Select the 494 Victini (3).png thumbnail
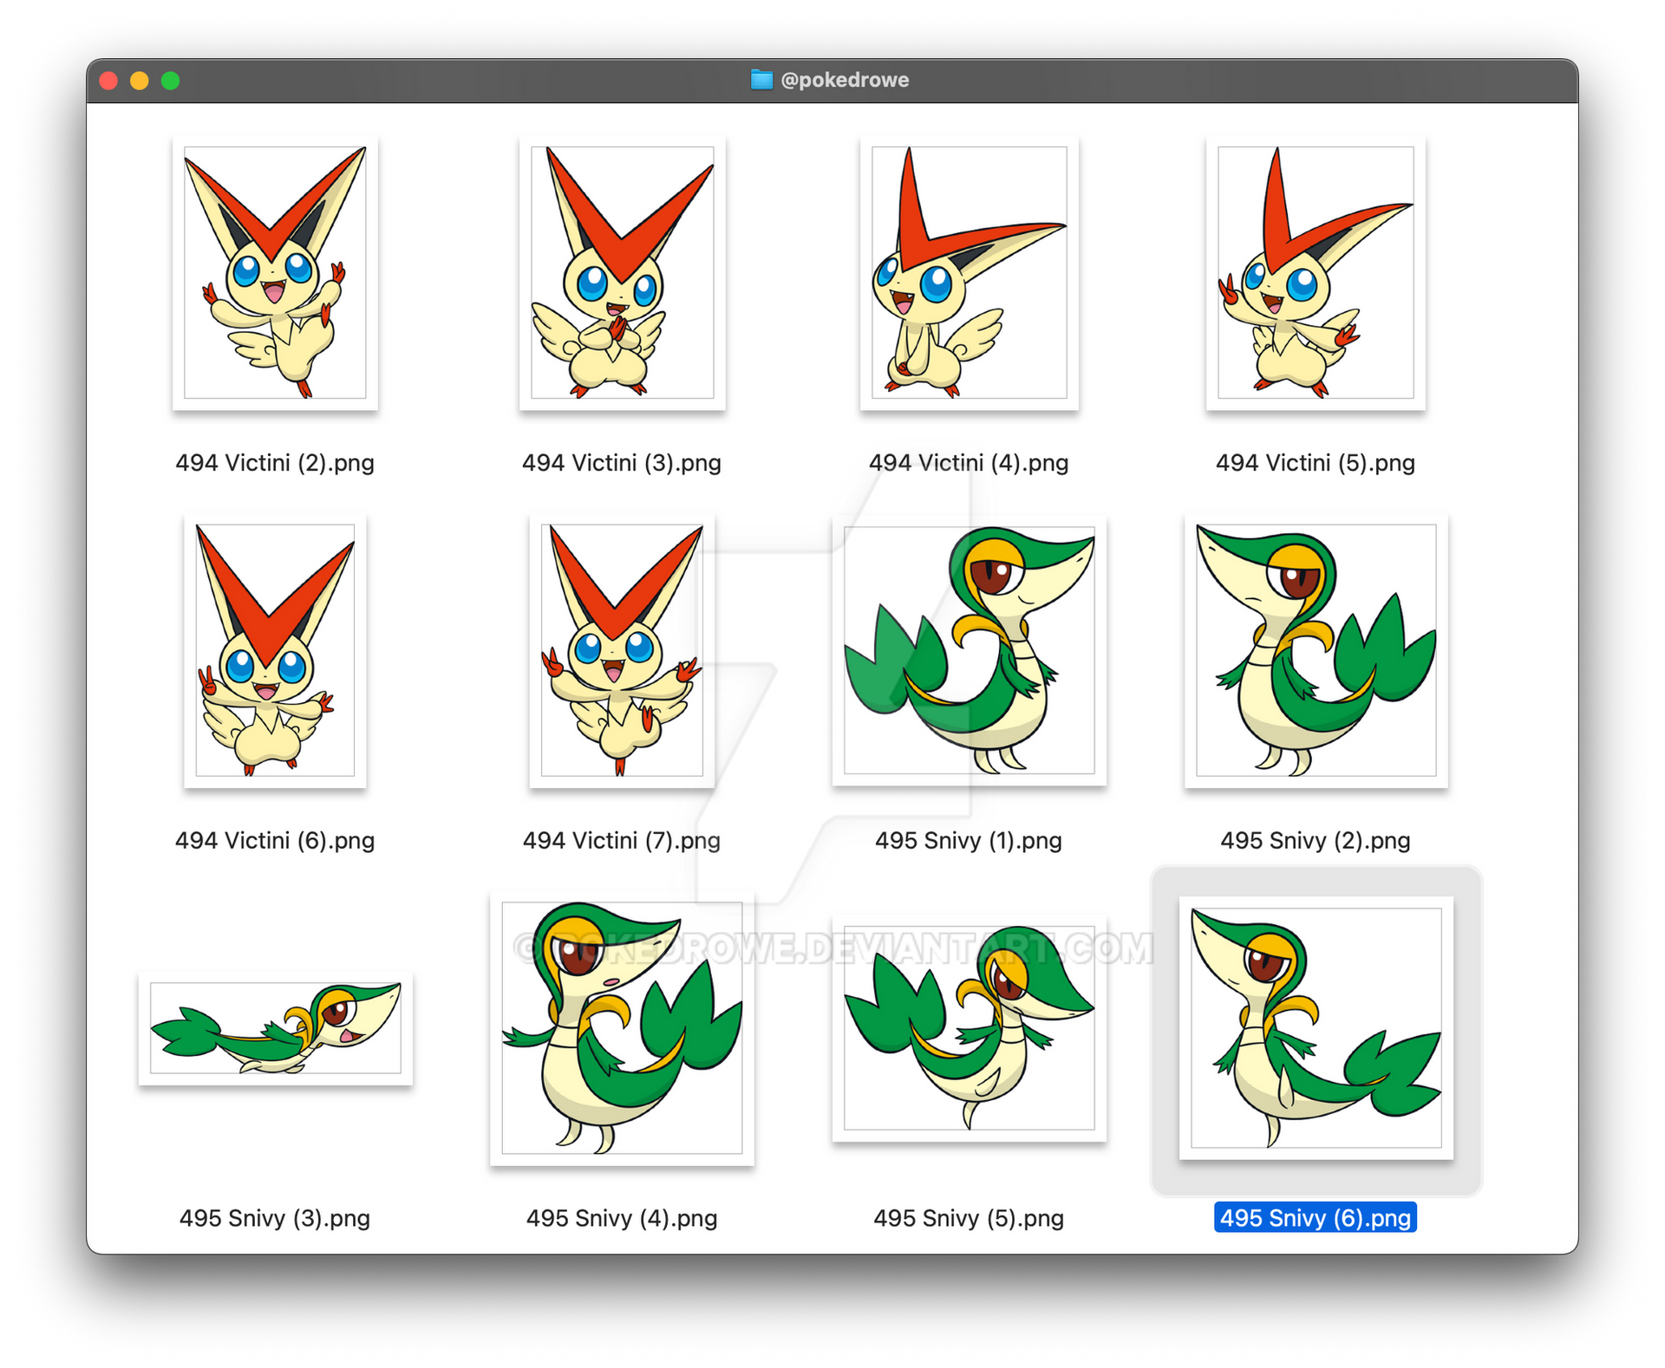The image size is (1665, 1368). tap(622, 272)
